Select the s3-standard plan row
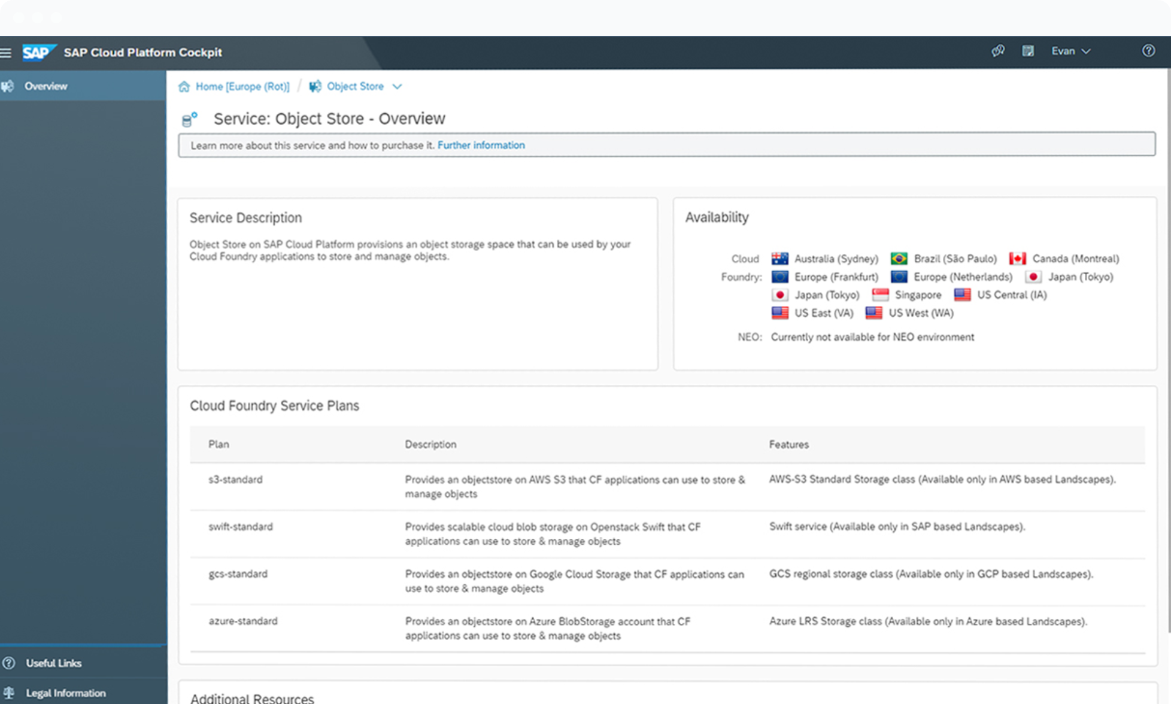1171x704 pixels. coord(235,480)
